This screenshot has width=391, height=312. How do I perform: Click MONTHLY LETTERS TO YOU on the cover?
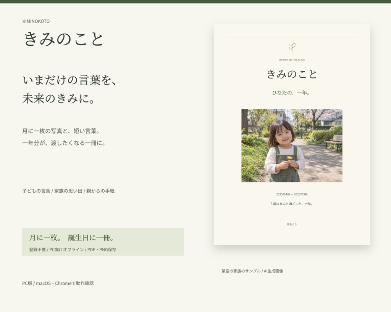[x=292, y=60]
